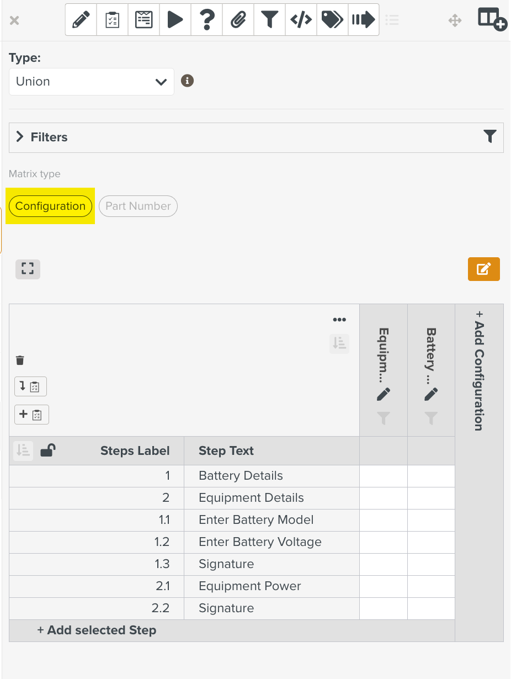Click Equipm... cell for Equipment Power
This screenshot has height=679, width=511.
[x=384, y=586]
